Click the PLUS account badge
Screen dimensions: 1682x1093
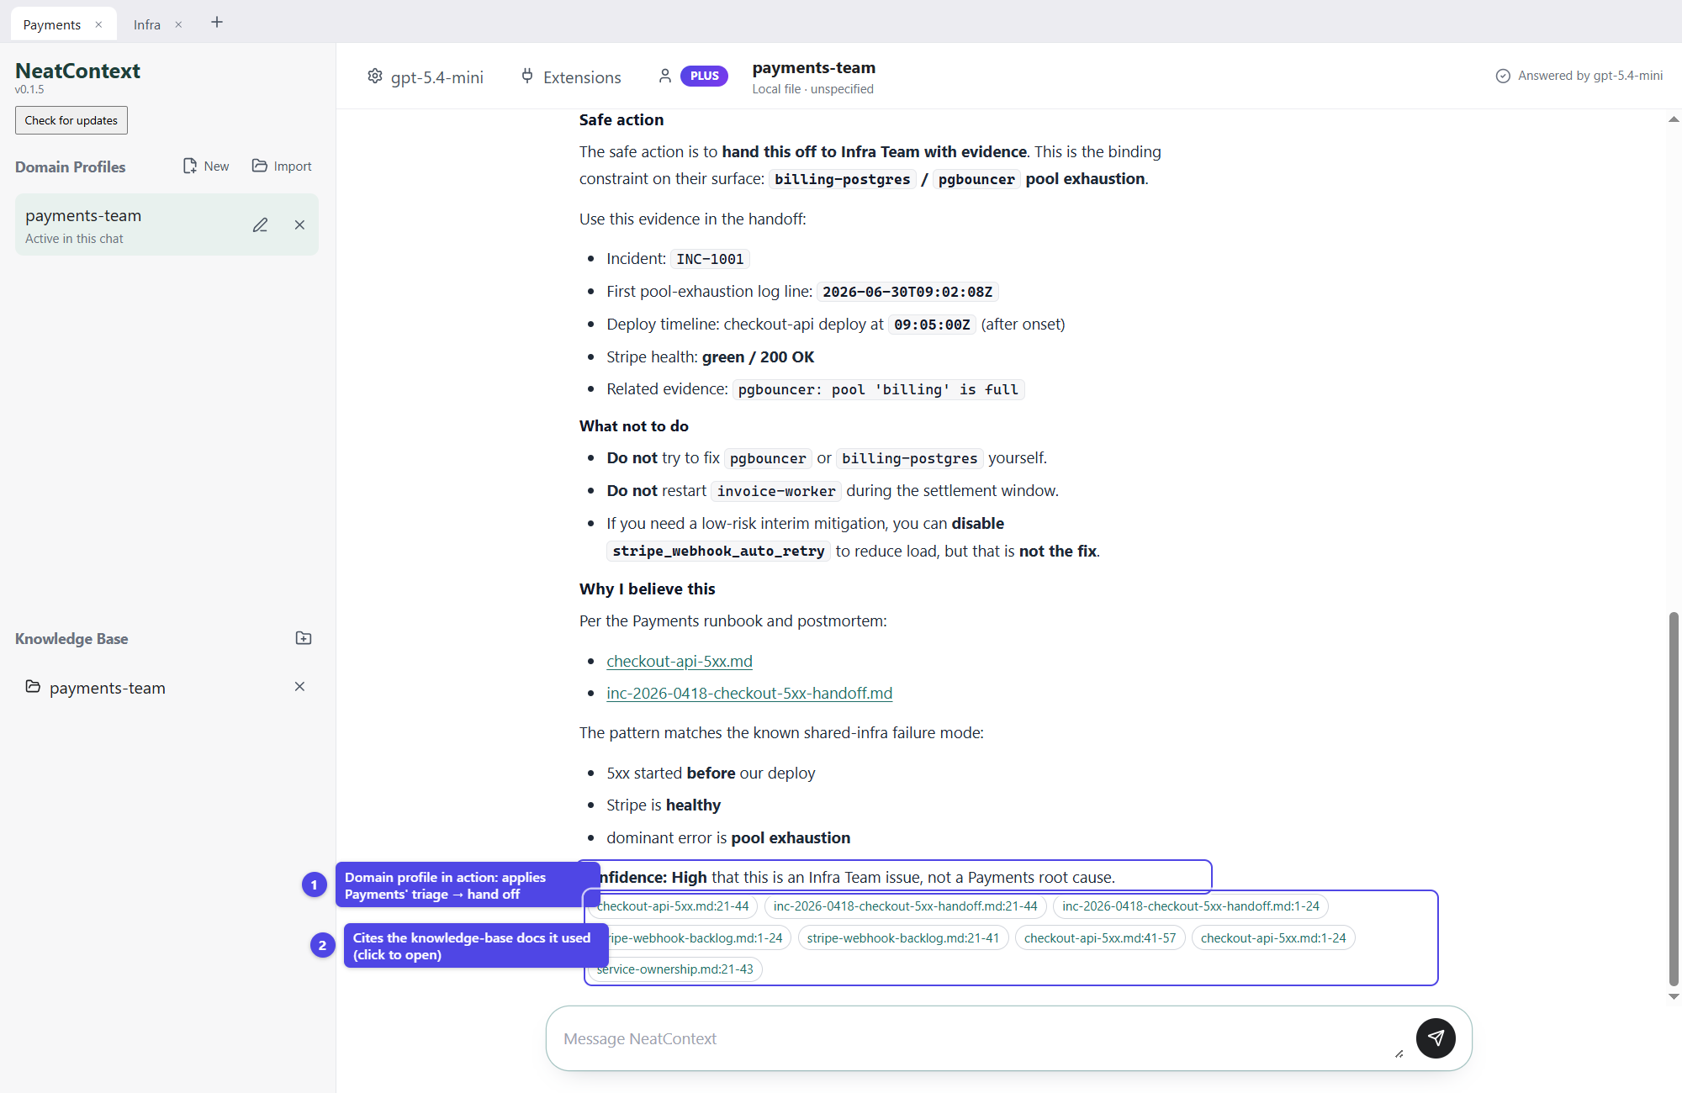pyautogui.click(x=704, y=77)
